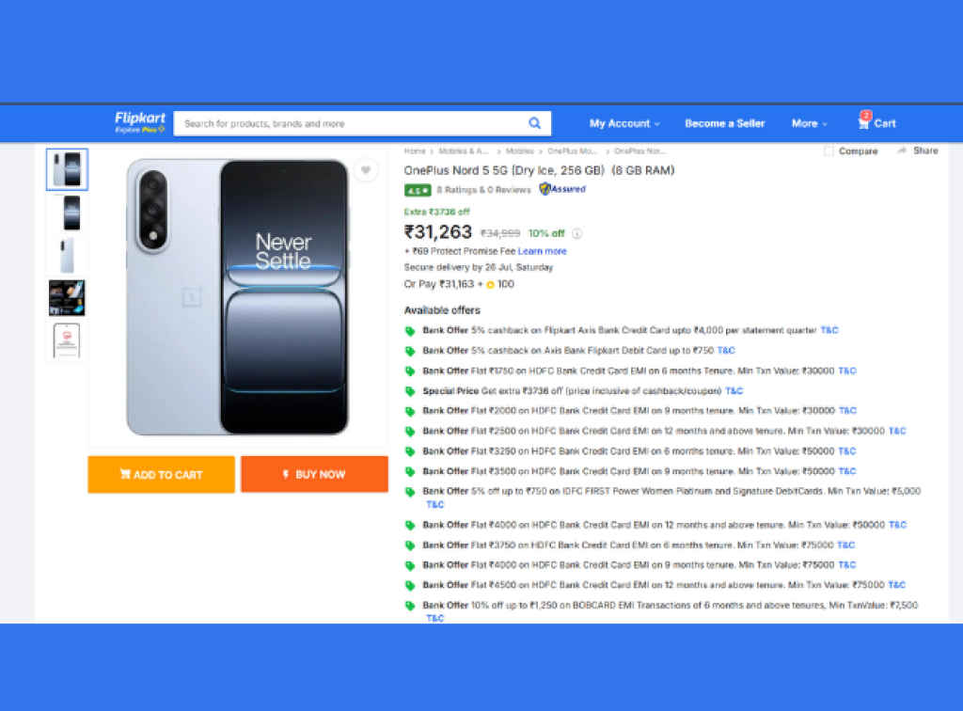The width and height of the screenshot is (963, 711).
Task: Click Become a Seller in the top menu
Action: point(725,123)
